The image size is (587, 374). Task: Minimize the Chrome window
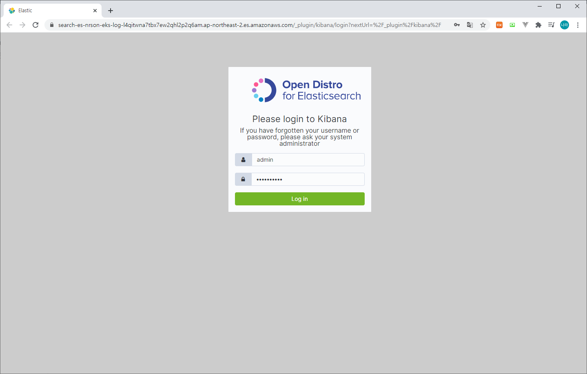coord(540,6)
